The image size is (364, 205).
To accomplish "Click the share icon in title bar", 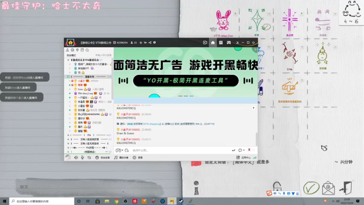I will coord(150,42).
